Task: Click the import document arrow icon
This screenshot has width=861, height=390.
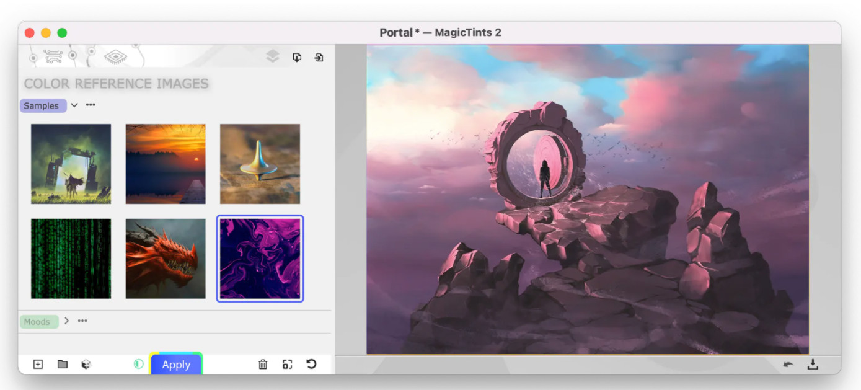Action: pyautogui.click(x=297, y=57)
